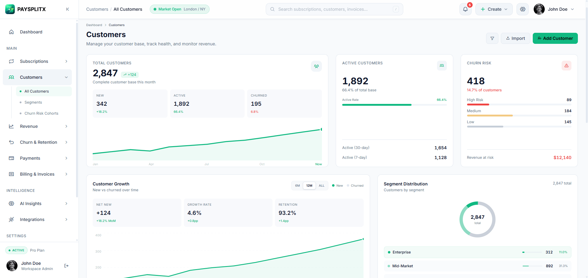Select the Mid-Market segment row

(478, 266)
